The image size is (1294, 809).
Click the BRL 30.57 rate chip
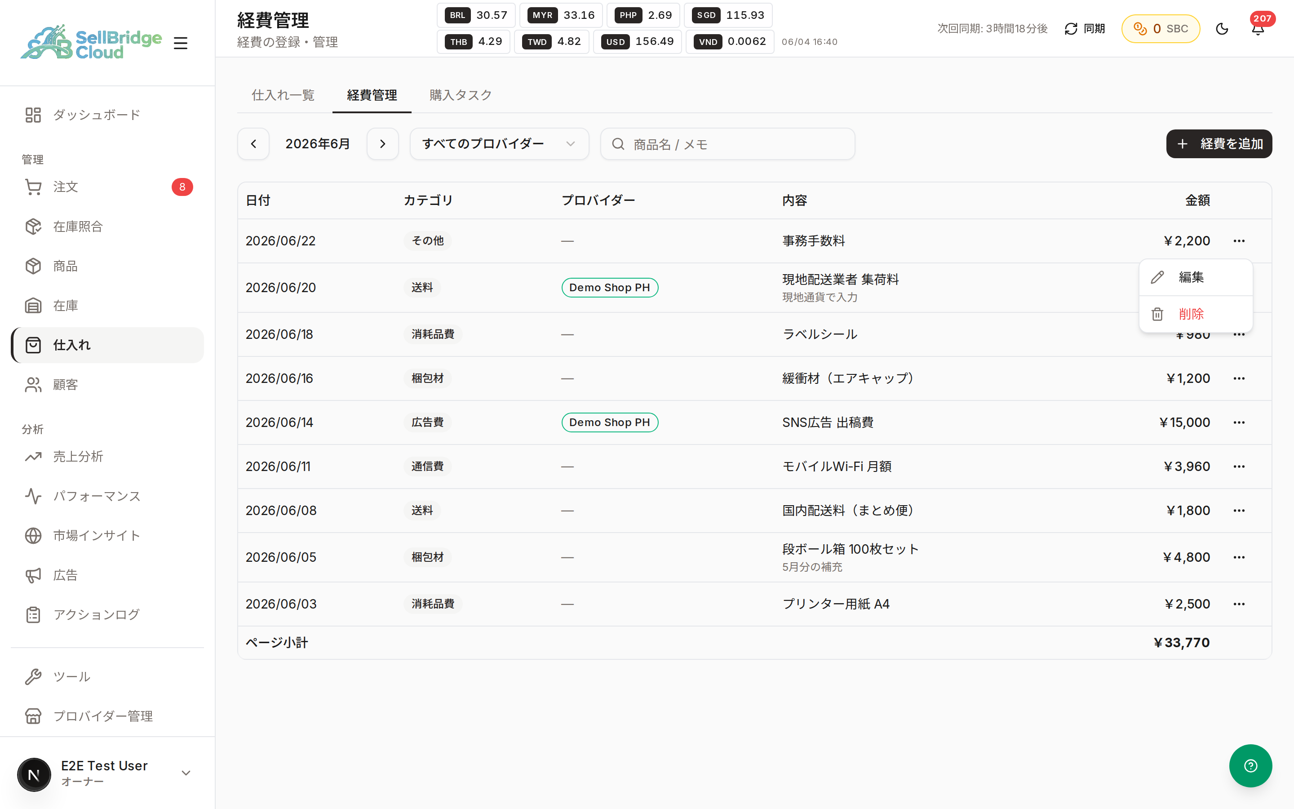point(476,15)
